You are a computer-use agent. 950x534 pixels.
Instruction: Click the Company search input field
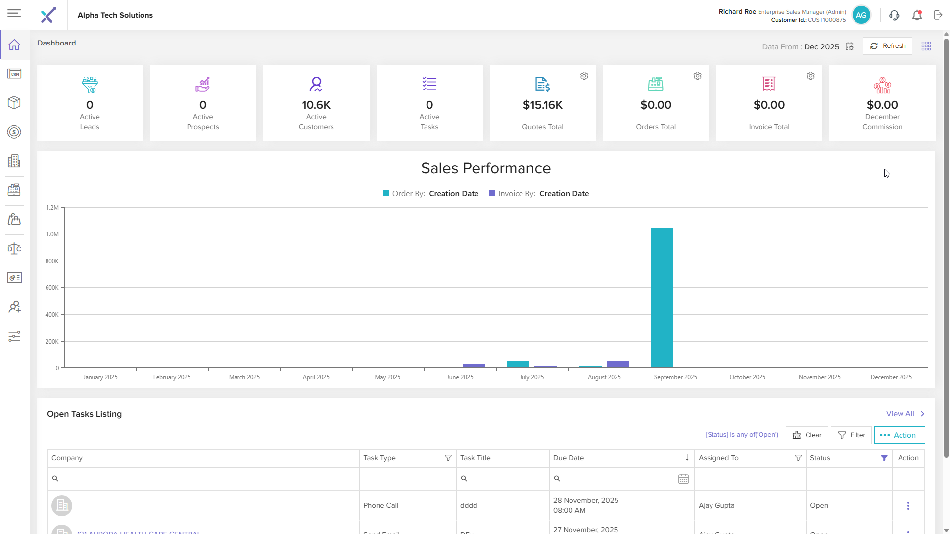tap(208, 479)
